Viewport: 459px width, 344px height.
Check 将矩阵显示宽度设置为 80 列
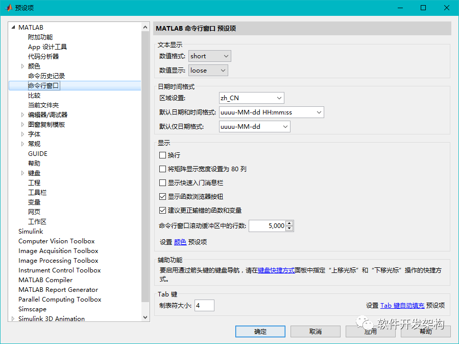coord(162,169)
